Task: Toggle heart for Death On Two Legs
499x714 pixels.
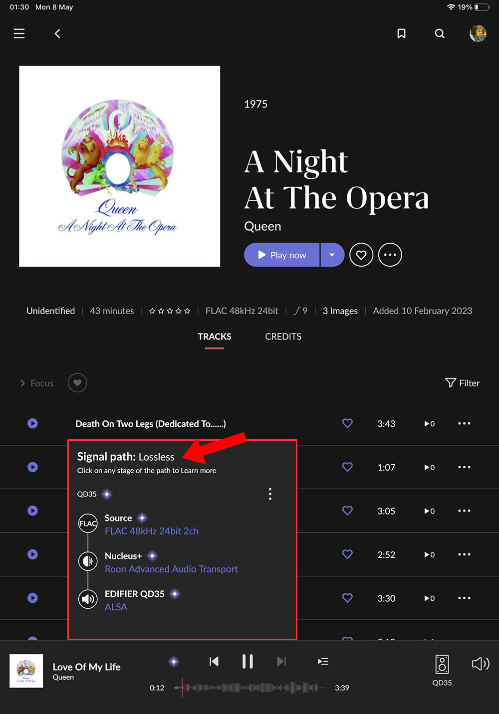Action: (347, 423)
